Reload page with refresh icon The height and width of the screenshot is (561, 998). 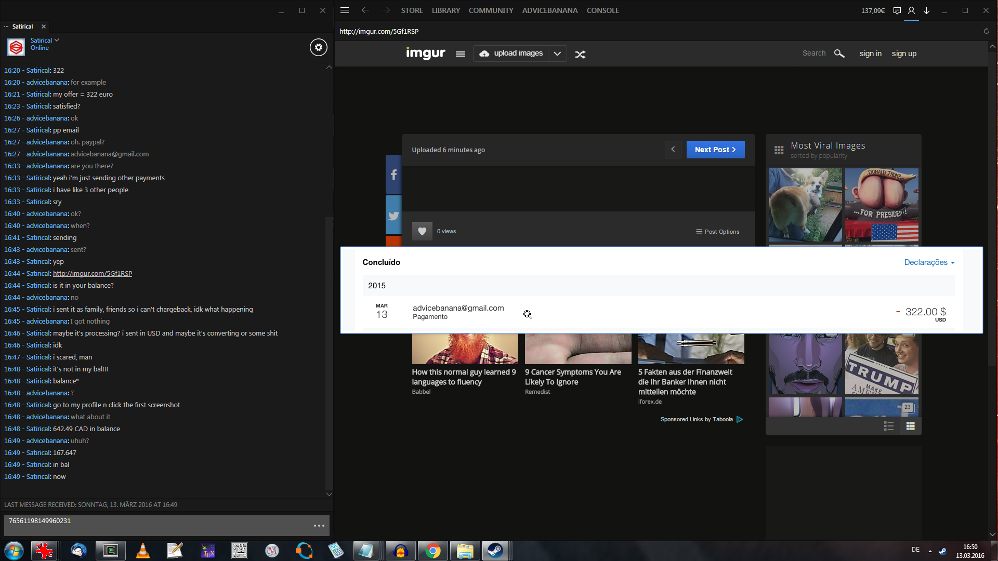coord(986,31)
